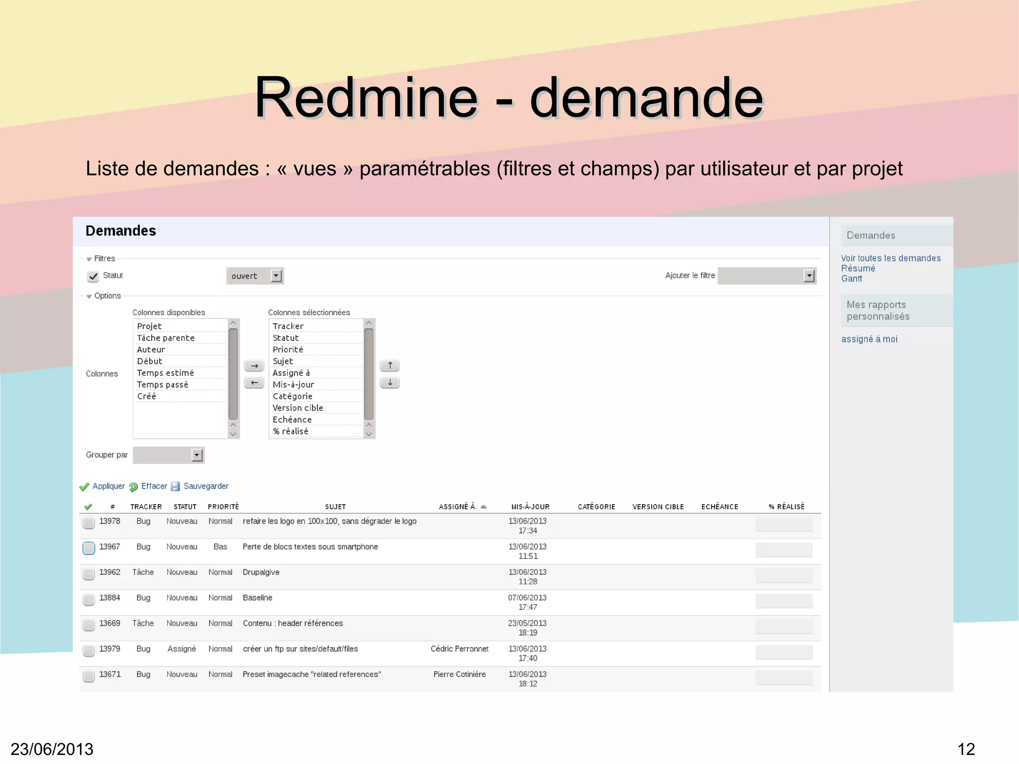Click the Sauvegarder floppy disk icon

point(175,487)
